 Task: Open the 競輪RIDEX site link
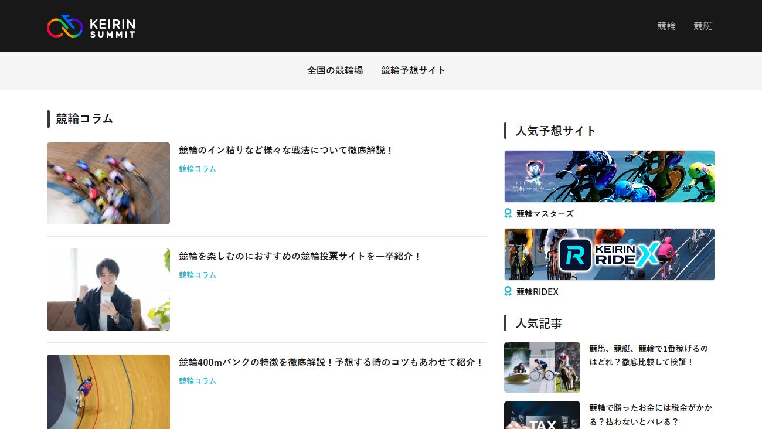point(538,291)
